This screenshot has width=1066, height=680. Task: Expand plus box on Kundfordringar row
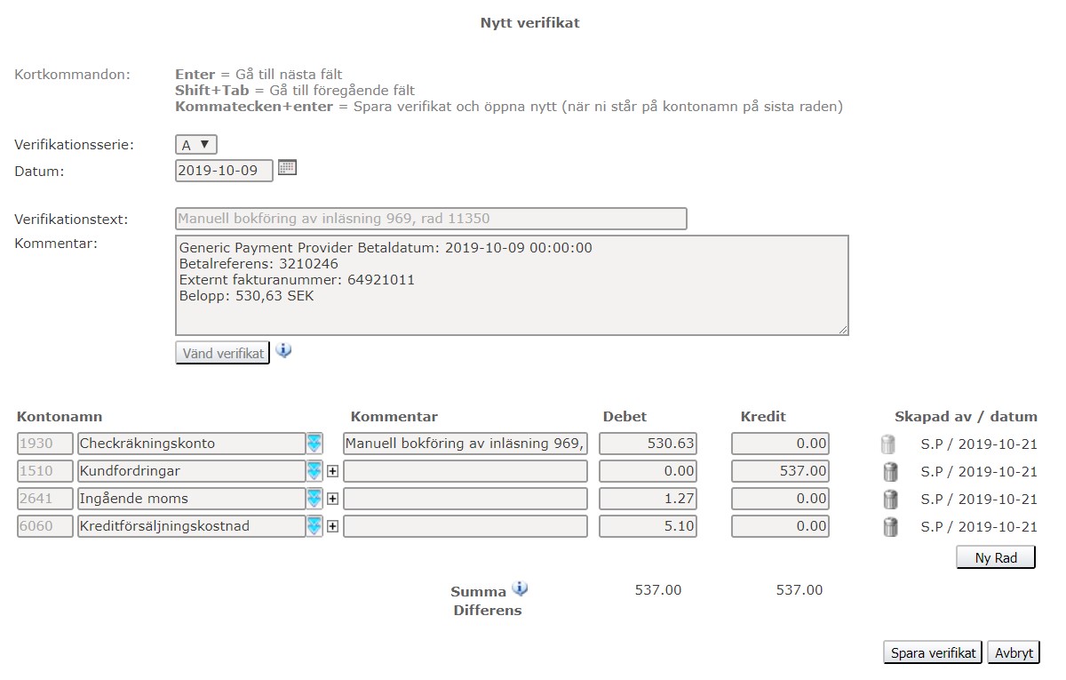click(x=333, y=471)
